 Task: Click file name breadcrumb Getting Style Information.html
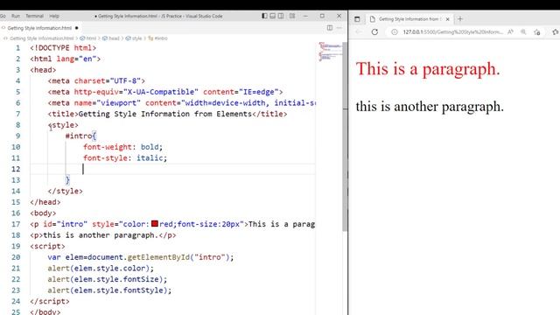tap(41, 38)
